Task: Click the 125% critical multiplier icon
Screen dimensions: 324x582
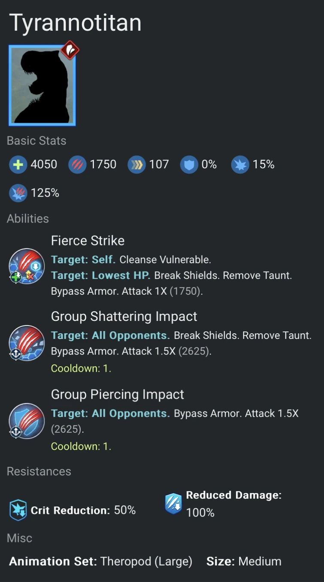Action: [x=18, y=193]
